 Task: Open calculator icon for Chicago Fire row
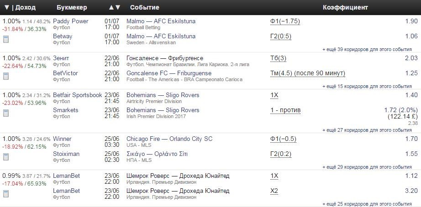pos(6,157)
